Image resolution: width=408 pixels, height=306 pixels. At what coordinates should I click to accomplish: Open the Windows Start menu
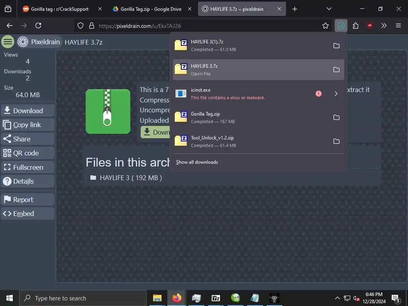click(10, 298)
